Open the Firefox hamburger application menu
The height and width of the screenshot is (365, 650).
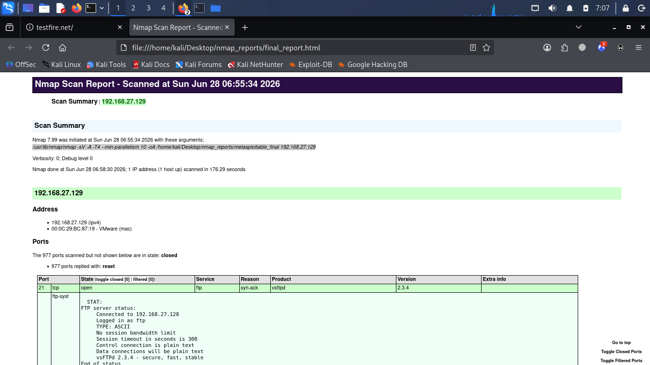point(639,48)
